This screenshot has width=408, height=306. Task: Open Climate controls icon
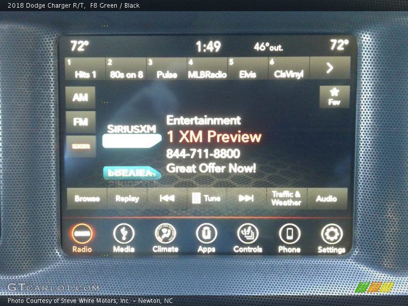coord(165,234)
